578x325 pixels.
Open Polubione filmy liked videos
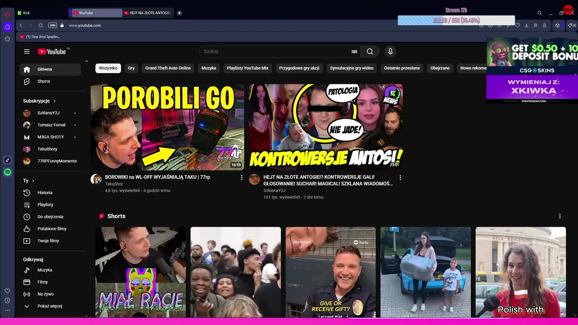[x=50, y=229]
